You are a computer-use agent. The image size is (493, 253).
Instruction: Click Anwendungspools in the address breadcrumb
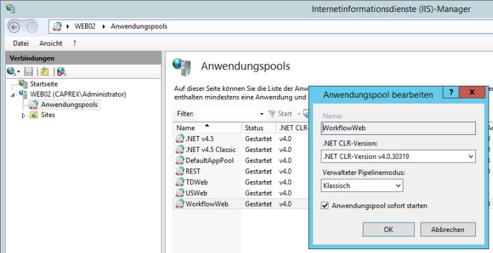pos(139,27)
